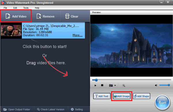Screen dimensions: 173x112
Task: Stop the preview playback
Action: [x=102, y=85]
